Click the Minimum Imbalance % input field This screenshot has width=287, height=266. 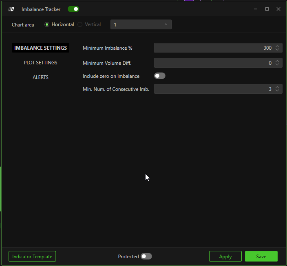tap(212, 48)
